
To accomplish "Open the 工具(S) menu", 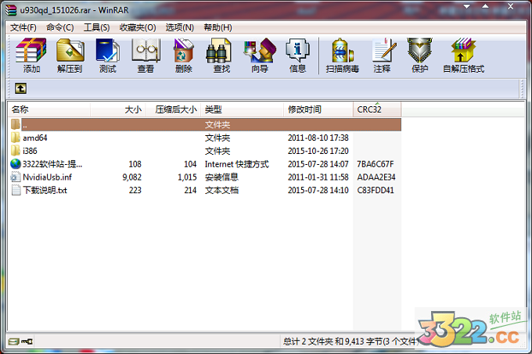I will tap(97, 27).
